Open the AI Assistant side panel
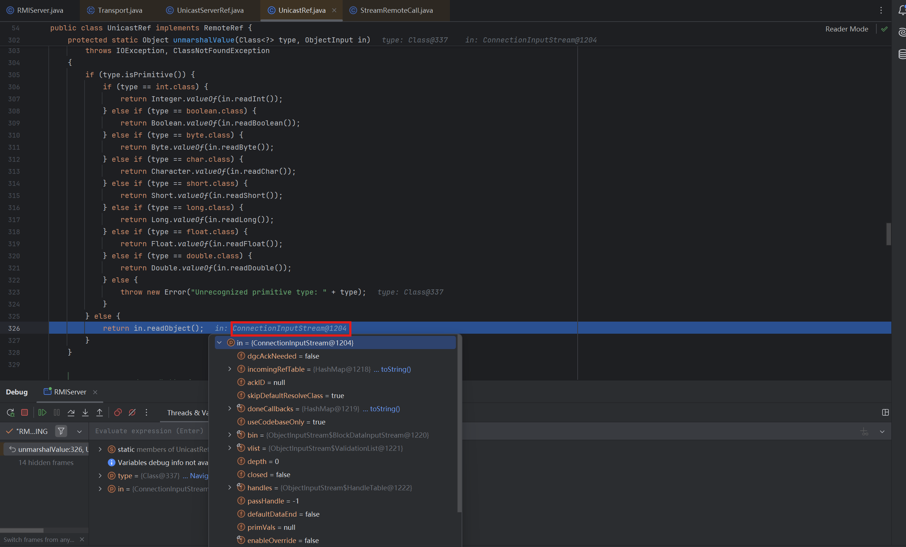 902,32
